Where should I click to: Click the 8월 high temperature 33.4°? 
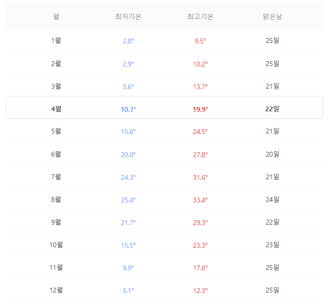coord(200,200)
